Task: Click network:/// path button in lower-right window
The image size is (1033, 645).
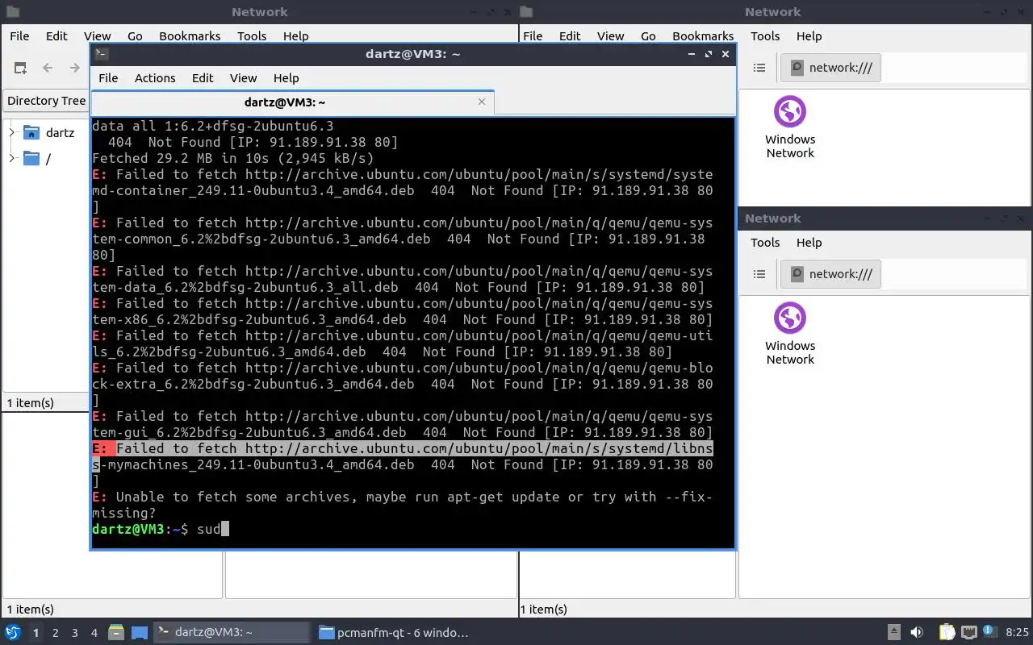Action: 830,274
